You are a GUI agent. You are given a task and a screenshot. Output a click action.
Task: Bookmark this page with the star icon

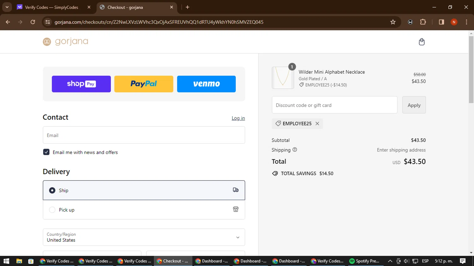pyautogui.click(x=393, y=22)
